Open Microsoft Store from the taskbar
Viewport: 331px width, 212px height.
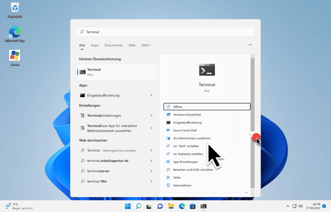point(193,206)
